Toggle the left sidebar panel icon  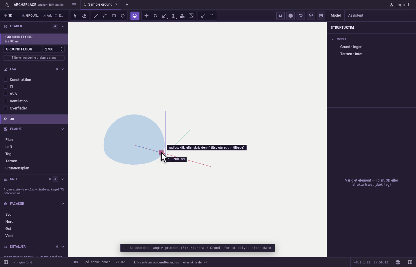[6, 262]
